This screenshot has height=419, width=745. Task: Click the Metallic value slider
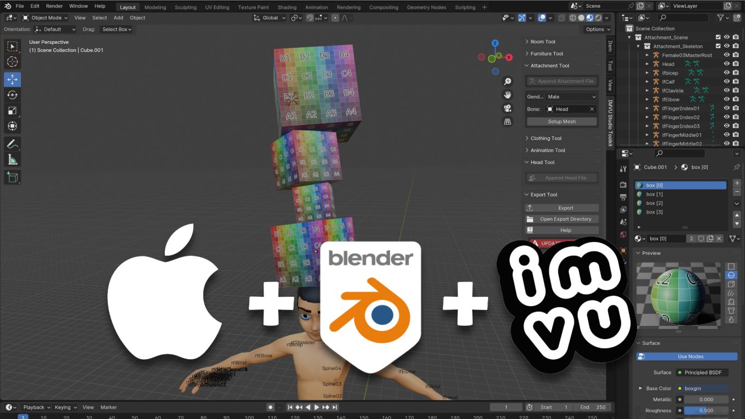[706, 399]
